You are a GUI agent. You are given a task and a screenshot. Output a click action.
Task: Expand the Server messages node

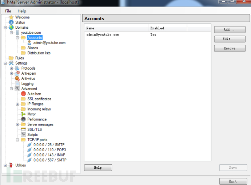17,124
